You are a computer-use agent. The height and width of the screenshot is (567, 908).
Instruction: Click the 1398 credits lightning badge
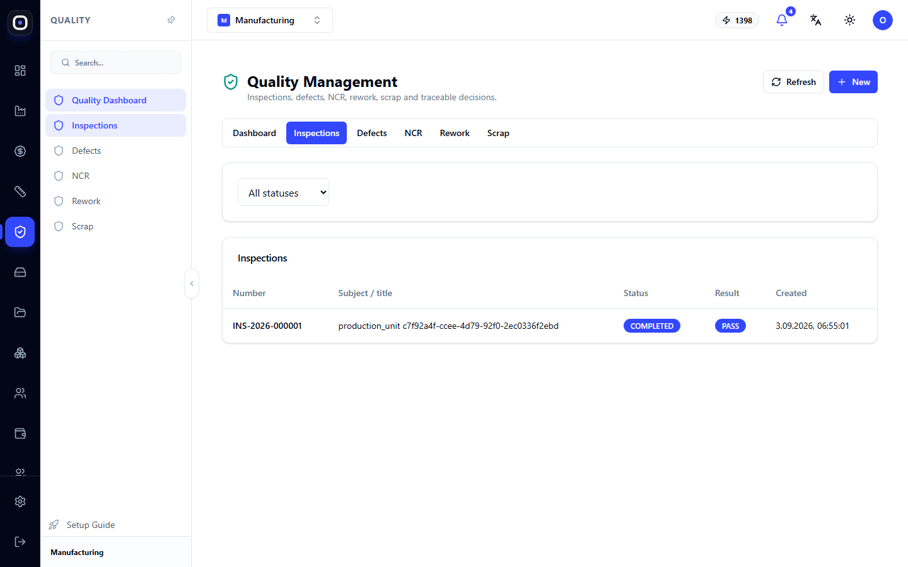[737, 20]
